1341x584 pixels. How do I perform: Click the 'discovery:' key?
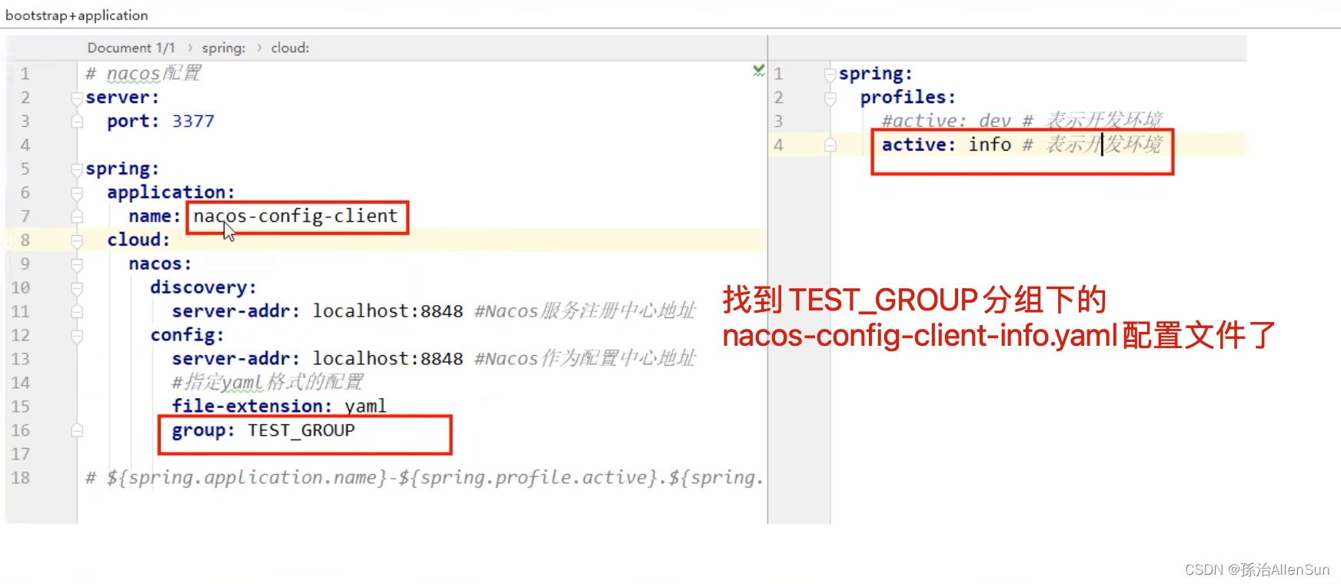click(x=203, y=287)
